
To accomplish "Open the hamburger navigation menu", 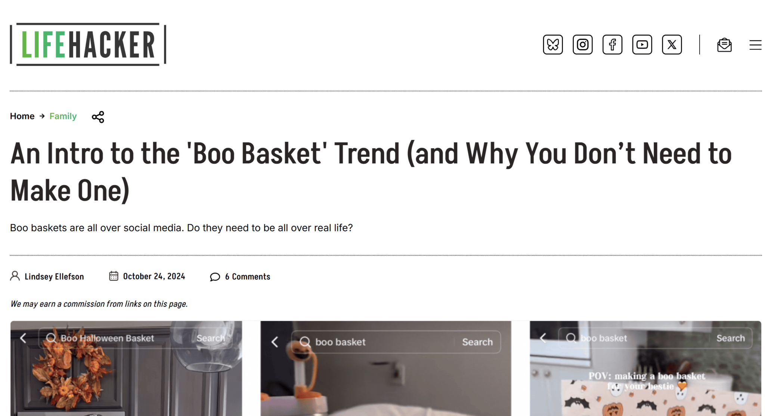I will [x=755, y=45].
